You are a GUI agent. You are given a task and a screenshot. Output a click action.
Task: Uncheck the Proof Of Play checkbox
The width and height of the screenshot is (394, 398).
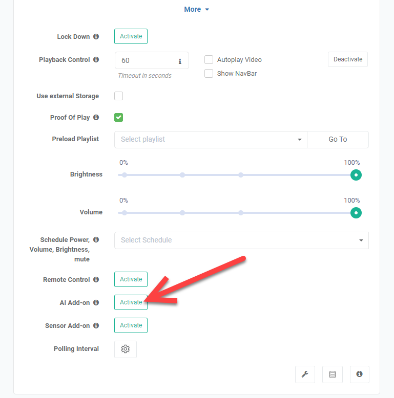(x=118, y=117)
